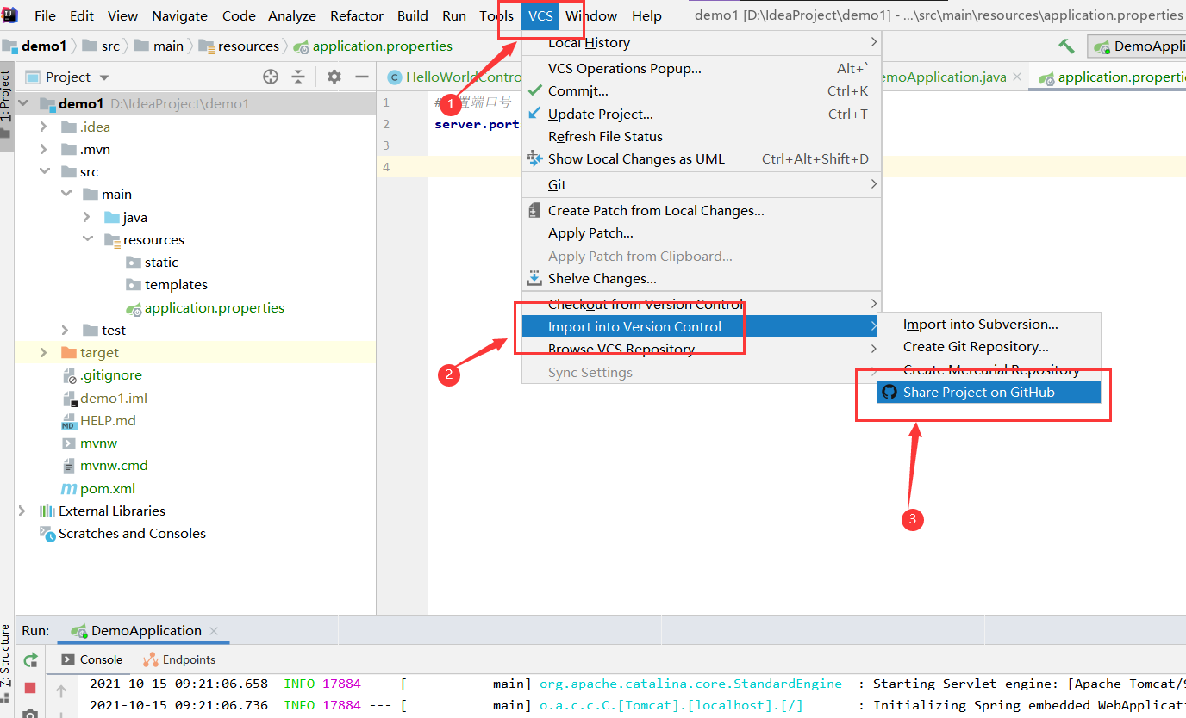The width and height of the screenshot is (1186, 718).
Task: Choose Shelve Changes... menu entry
Action: click(x=702, y=278)
